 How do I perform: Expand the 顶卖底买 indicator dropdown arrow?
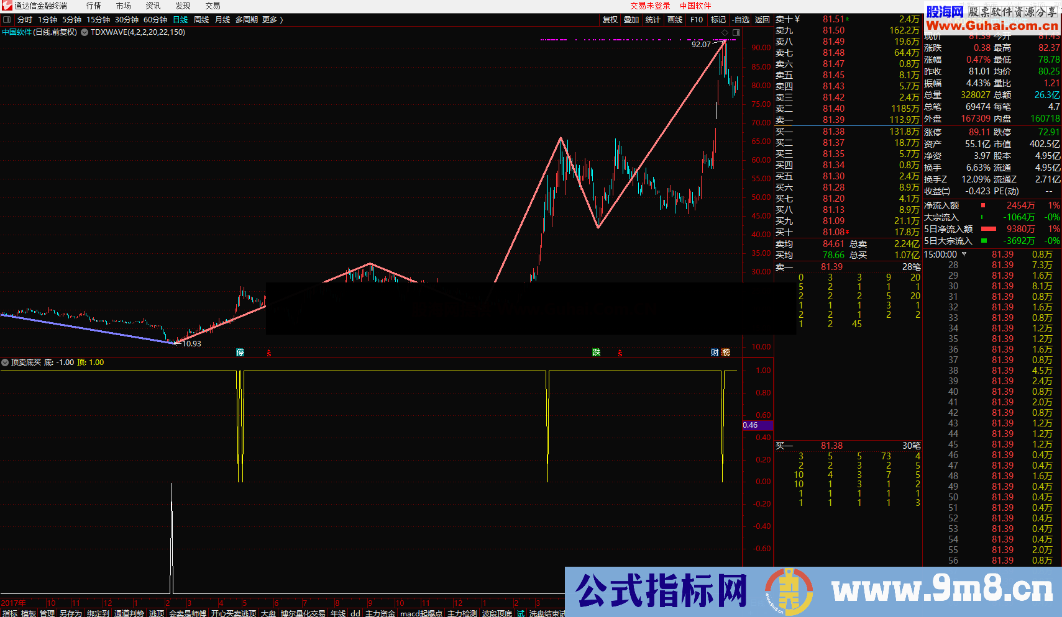(5, 363)
